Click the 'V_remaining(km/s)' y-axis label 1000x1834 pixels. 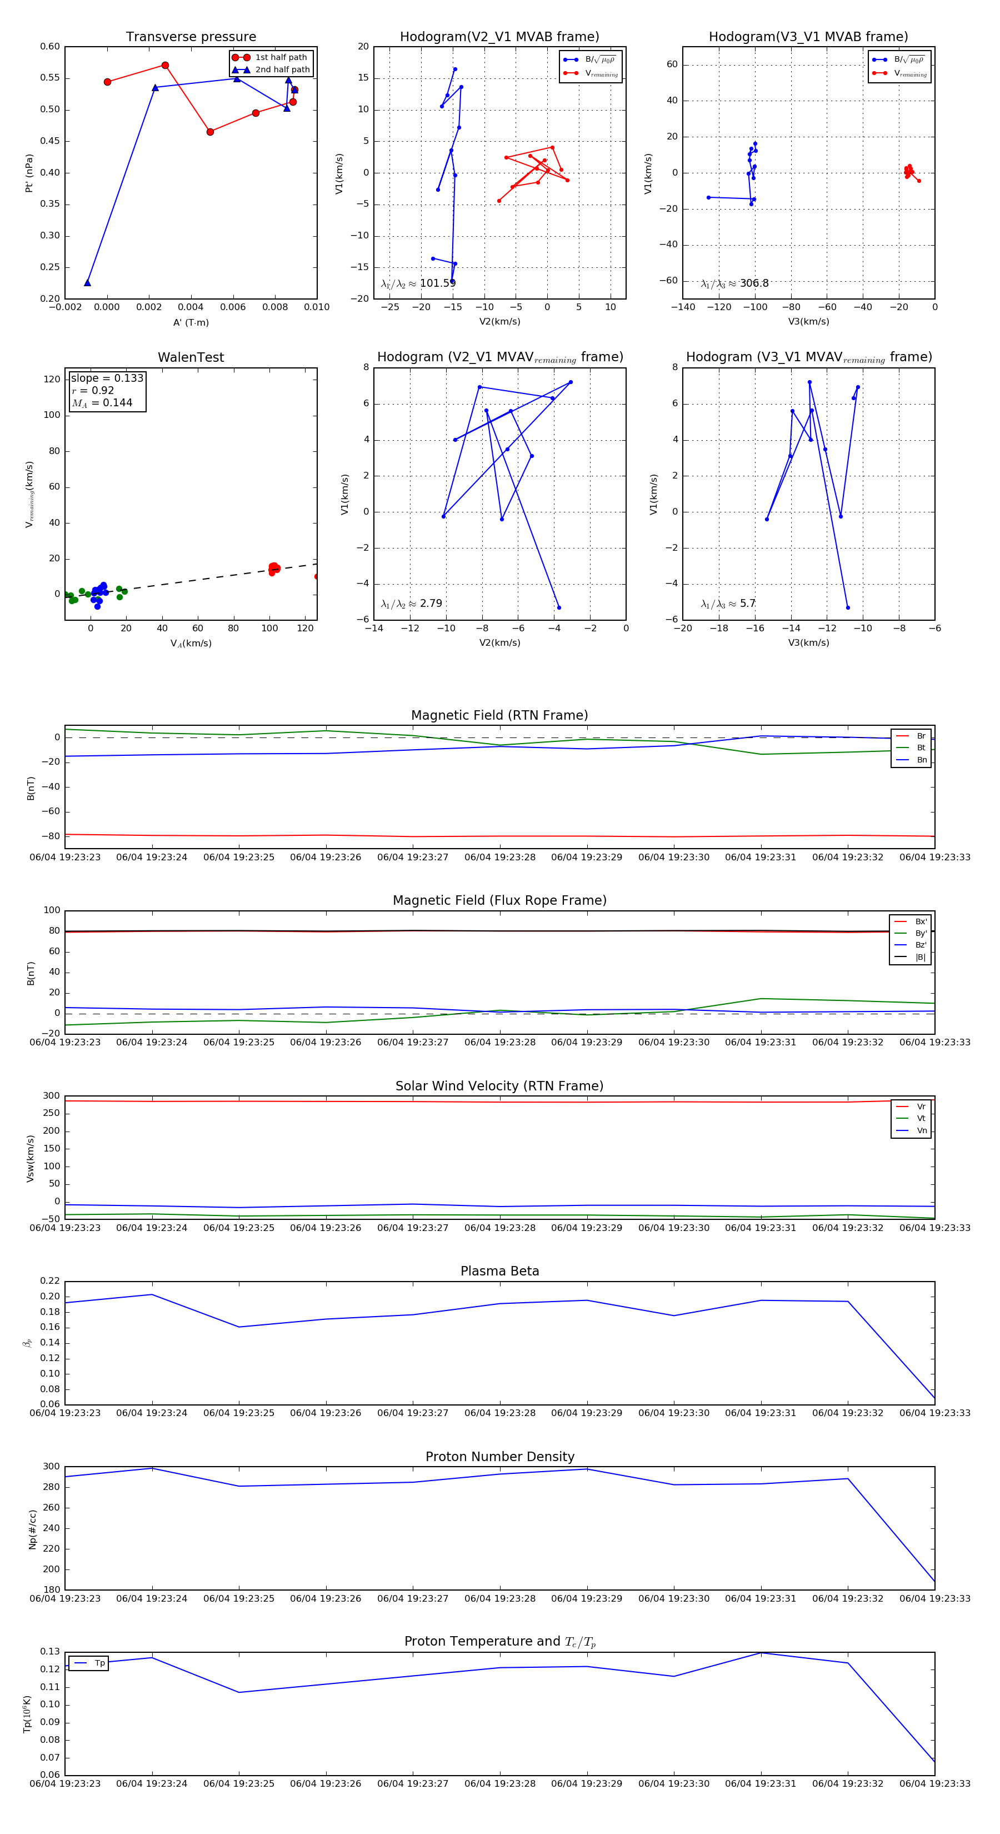tap(29, 494)
